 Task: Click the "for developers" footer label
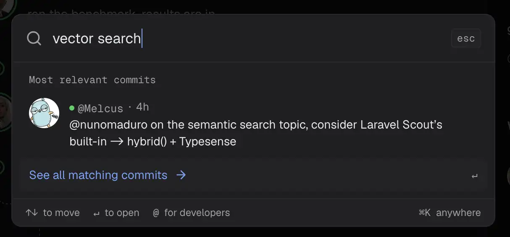pos(197,213)
